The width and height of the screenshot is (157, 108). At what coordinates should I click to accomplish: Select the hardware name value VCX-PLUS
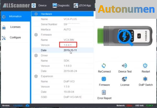click(70, 19)
